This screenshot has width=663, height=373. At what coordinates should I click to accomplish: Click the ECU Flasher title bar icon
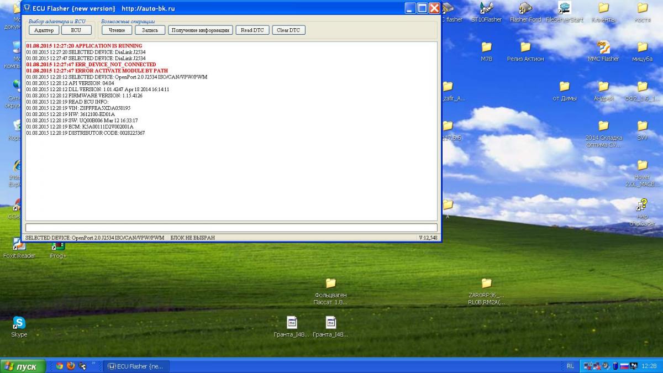[27, 8]
